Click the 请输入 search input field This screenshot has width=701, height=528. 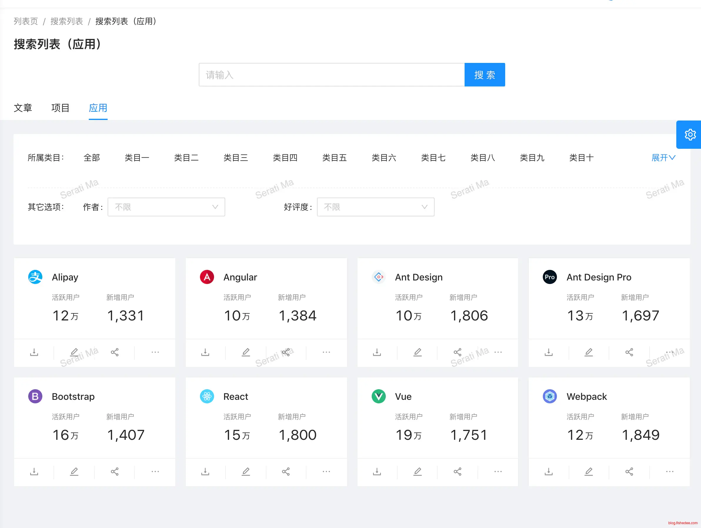pos(331,75)
